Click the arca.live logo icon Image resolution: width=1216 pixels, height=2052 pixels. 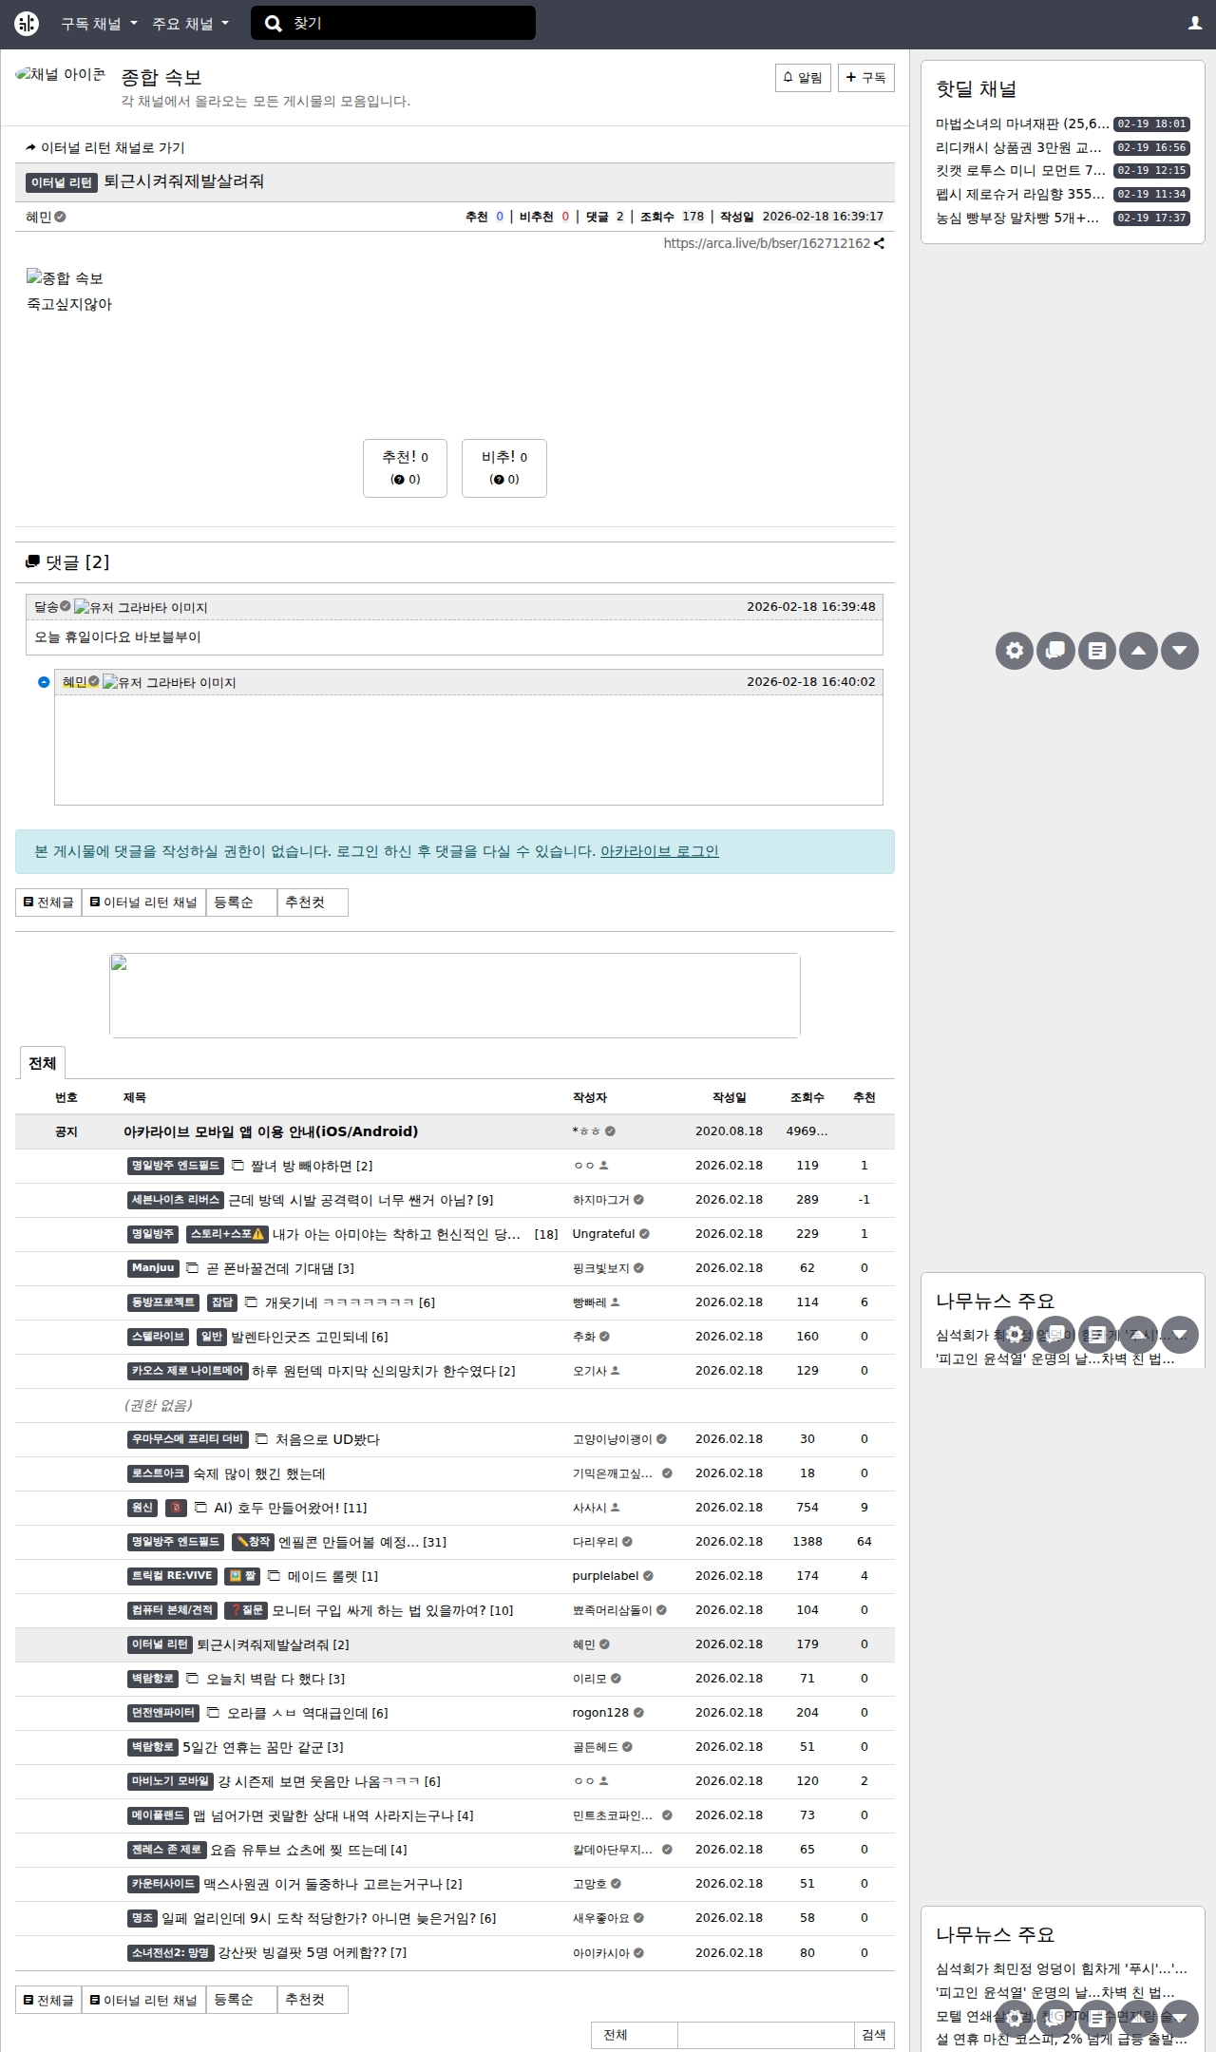click(x=27, y=24)
